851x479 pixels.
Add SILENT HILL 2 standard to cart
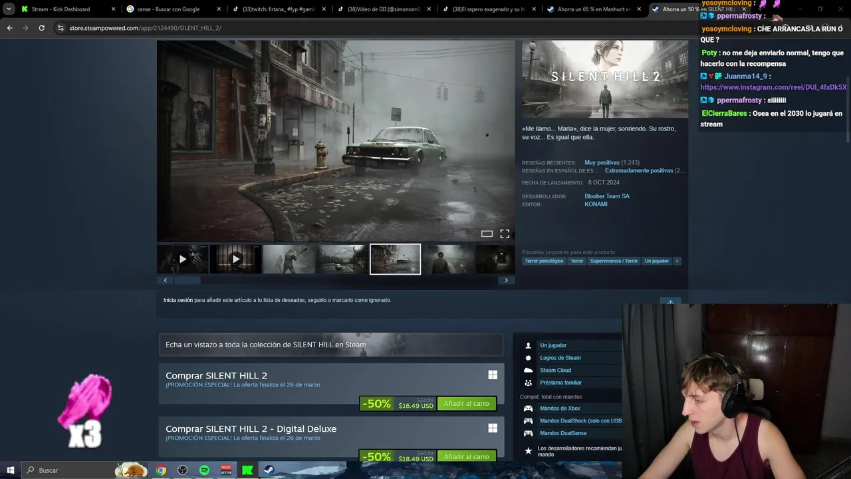[467, 404]
